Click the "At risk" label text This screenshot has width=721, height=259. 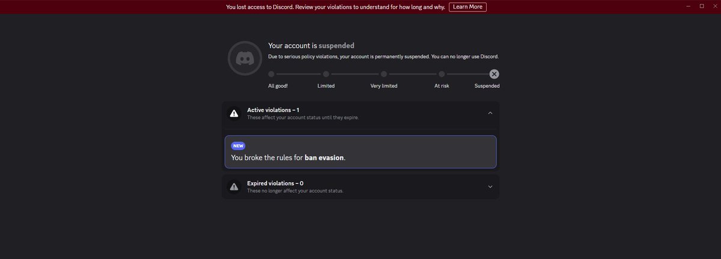[x=442, y=86]
